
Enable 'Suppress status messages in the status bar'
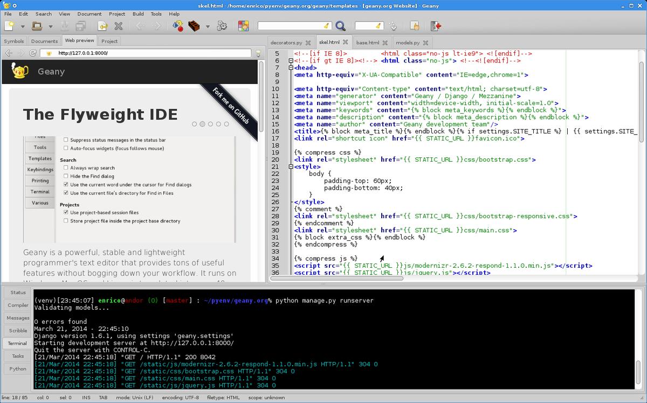click(65, 140)
